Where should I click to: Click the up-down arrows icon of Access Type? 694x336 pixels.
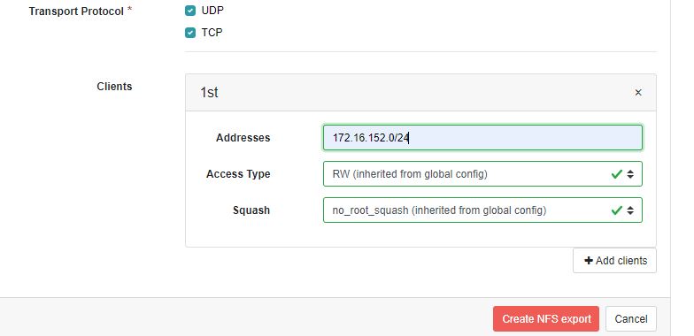point(630,174)
